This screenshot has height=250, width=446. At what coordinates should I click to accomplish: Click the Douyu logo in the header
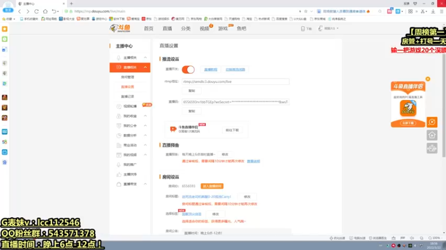[x=120, y=28]
